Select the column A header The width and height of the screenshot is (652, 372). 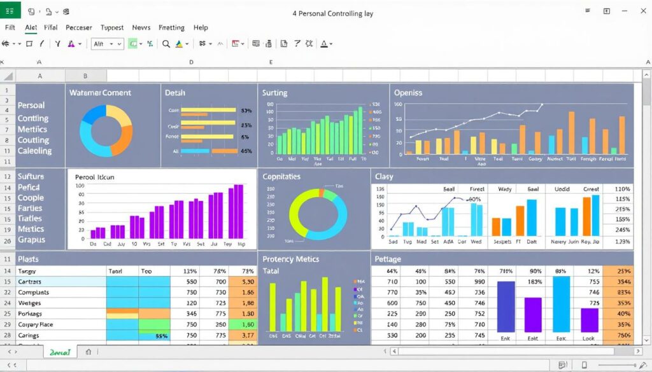39,75
